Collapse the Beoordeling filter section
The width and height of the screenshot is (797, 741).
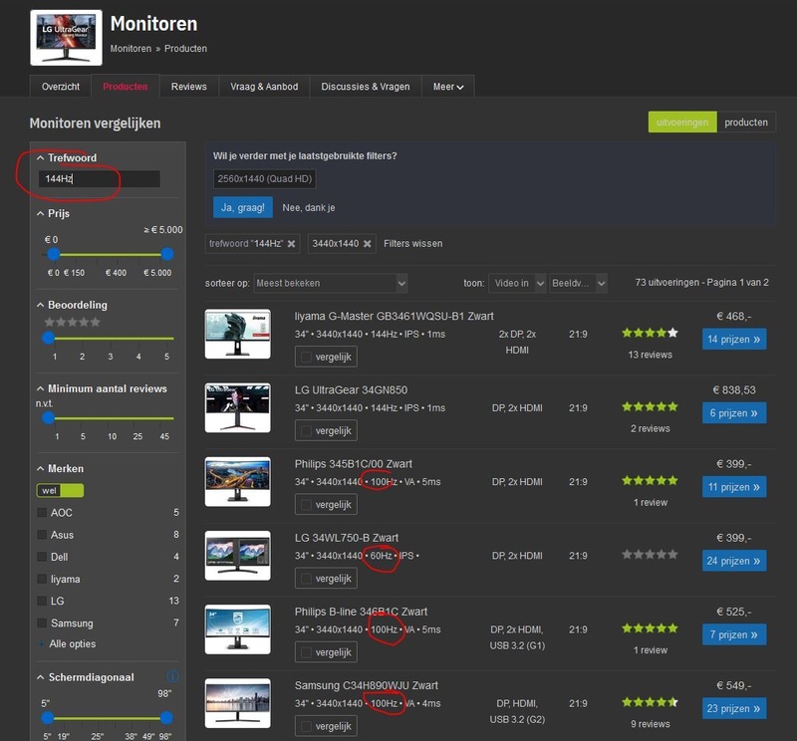(40, 305)
